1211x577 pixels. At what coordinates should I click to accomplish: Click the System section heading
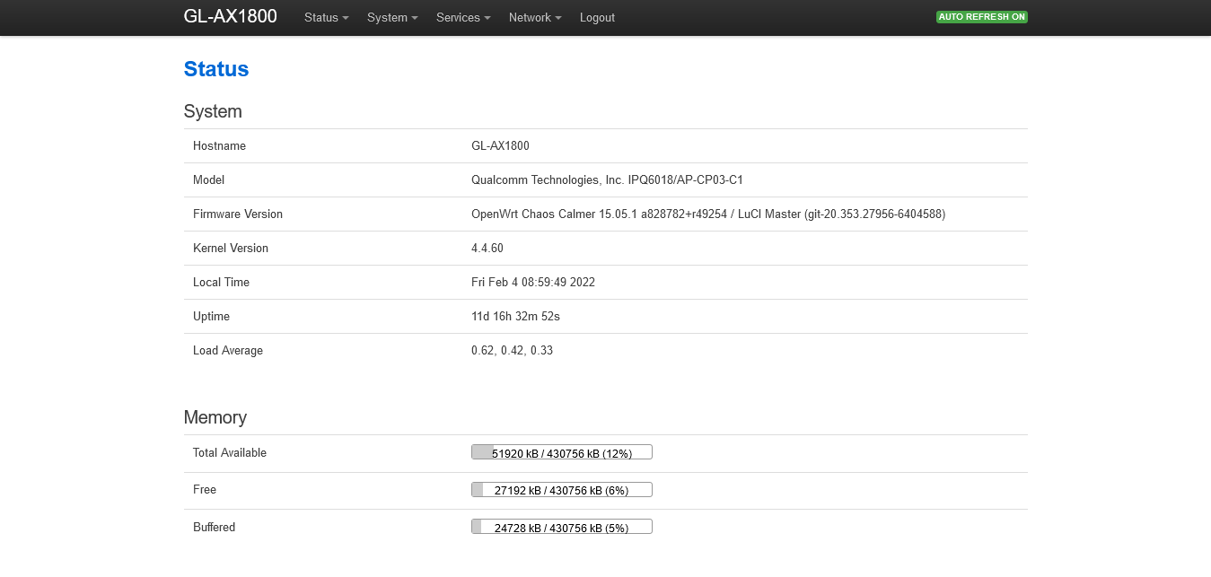(x=213, y=111)
